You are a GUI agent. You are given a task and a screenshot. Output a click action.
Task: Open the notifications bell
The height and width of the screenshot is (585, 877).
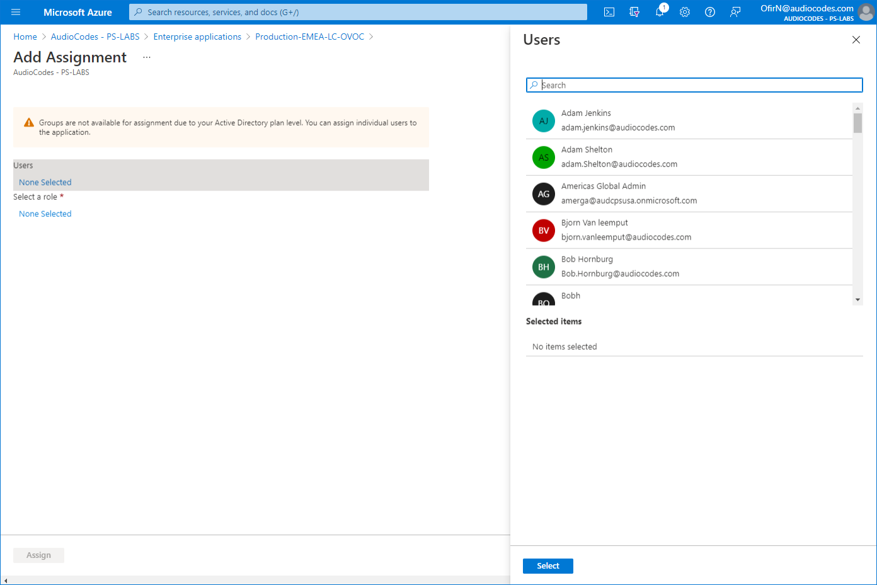point(660,12)
